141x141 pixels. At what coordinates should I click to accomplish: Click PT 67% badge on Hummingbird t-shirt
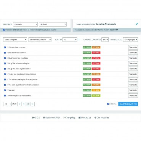(96, 96)
